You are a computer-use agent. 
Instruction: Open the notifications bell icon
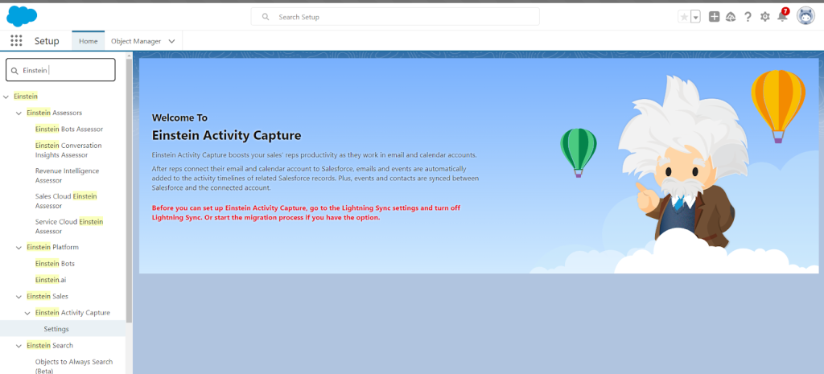pos(782,16)
